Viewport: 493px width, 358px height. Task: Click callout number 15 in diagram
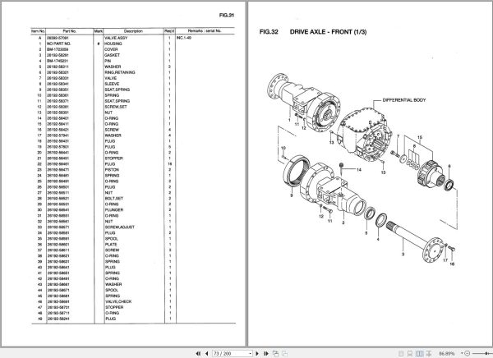(420, 137)
